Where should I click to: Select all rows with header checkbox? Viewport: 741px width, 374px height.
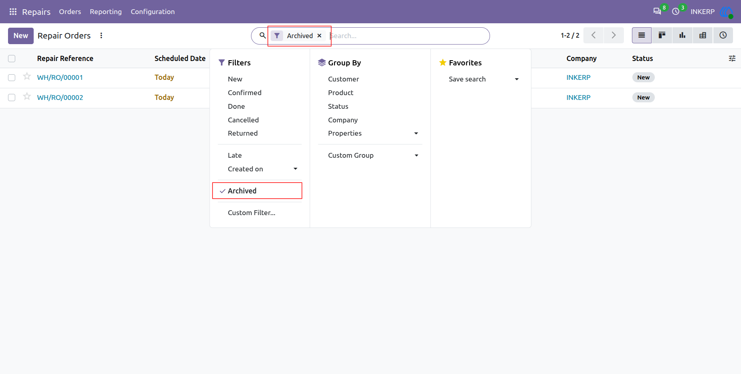[x=12, y=59]
